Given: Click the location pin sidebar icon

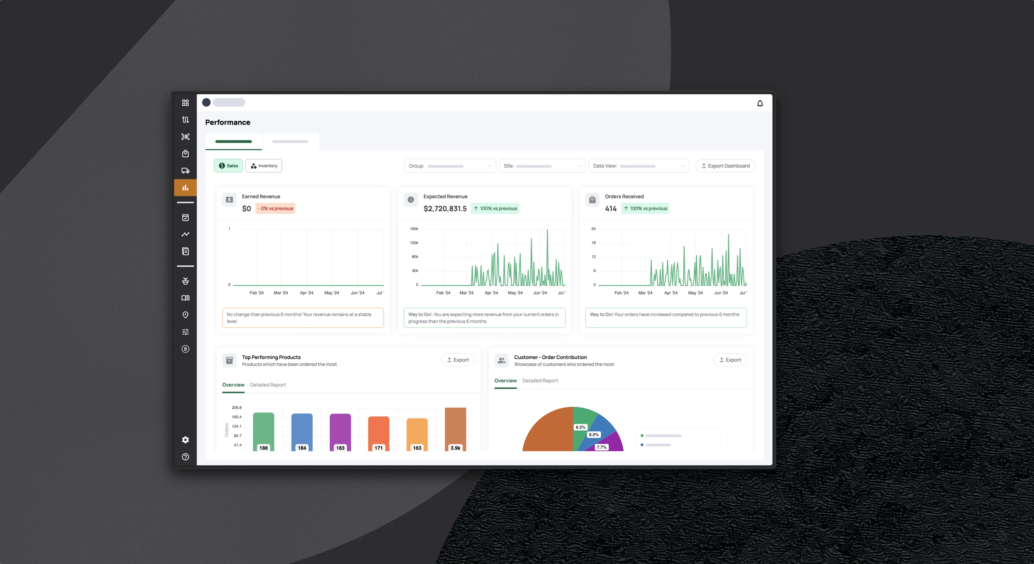Looking at the screenshot, I should pos(185,315).
